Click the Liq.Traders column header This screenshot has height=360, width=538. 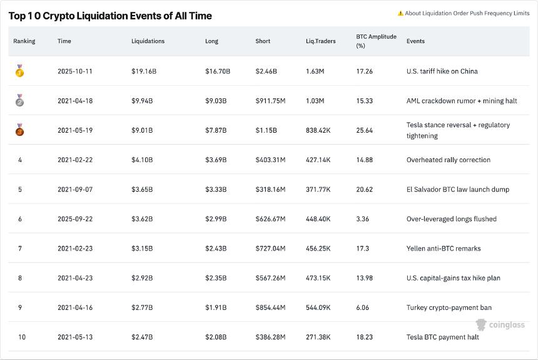point(320,41)
